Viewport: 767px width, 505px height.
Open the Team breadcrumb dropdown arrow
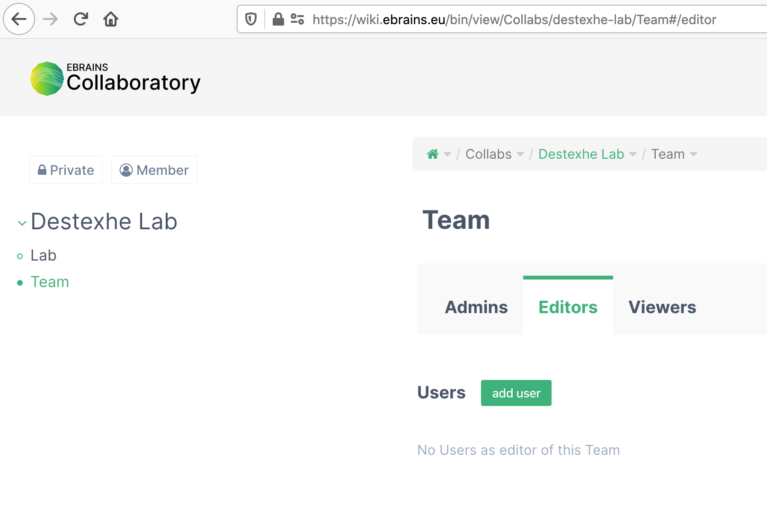(x=694, y=154)
